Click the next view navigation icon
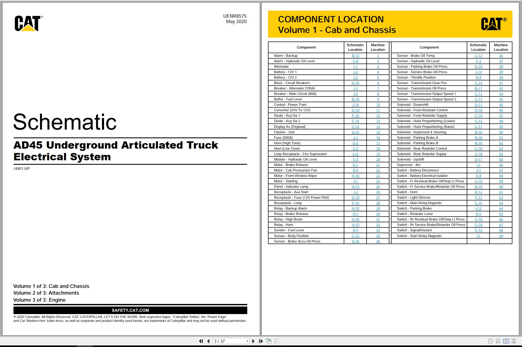This screenshot has height=347, width=522. 277,341
